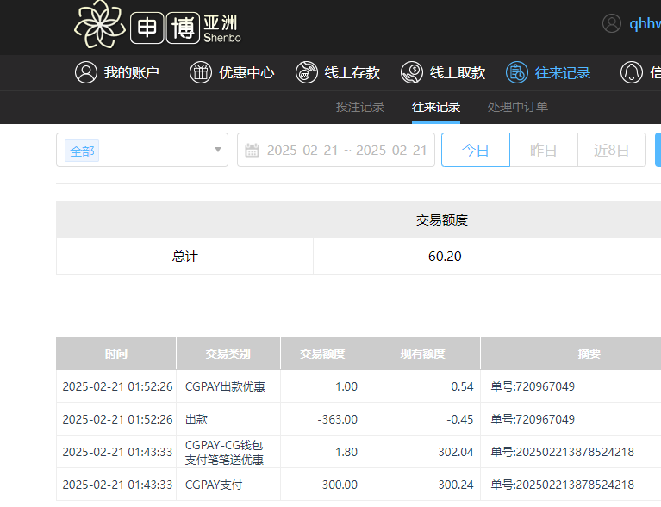
Task: Click the Shenbo flower logo
Action: pyautogui.click(x=99, y=25)
